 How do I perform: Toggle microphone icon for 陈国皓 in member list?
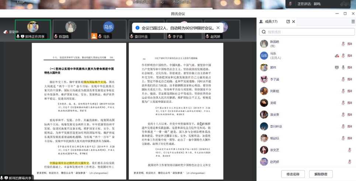[343, 44]
